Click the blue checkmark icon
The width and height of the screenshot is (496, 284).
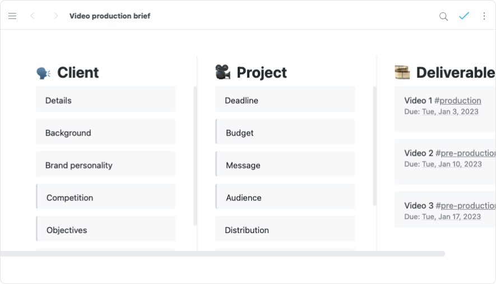463,16
